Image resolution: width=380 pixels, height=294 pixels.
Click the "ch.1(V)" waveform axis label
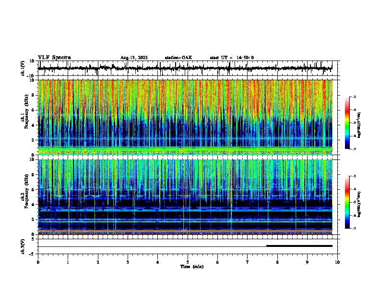pyautogui.click(x=23, y=68)
